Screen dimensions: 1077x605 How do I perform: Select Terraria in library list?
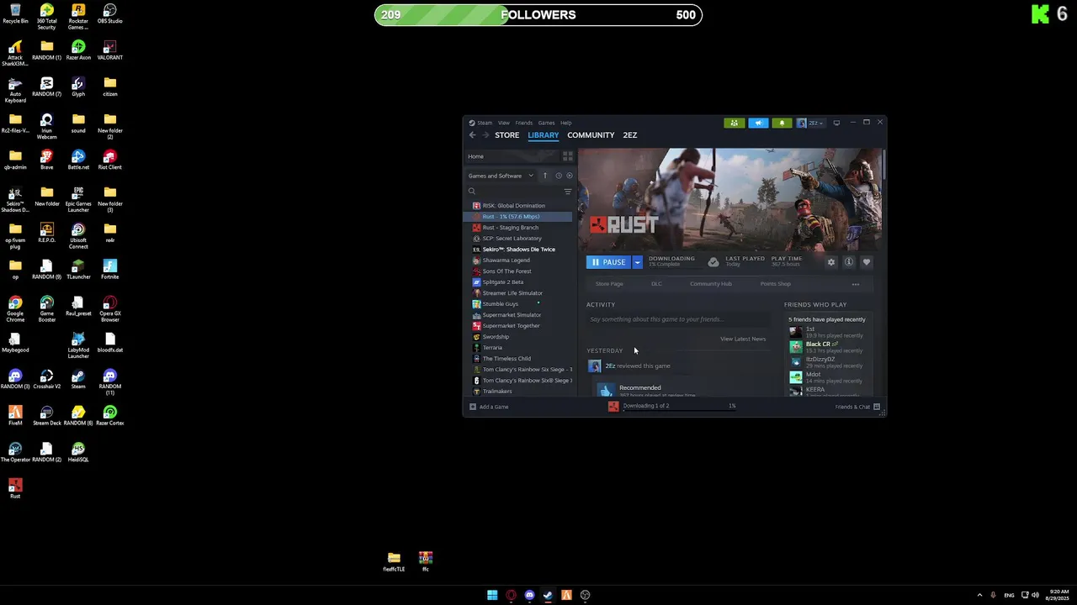[x=518, y=348]
